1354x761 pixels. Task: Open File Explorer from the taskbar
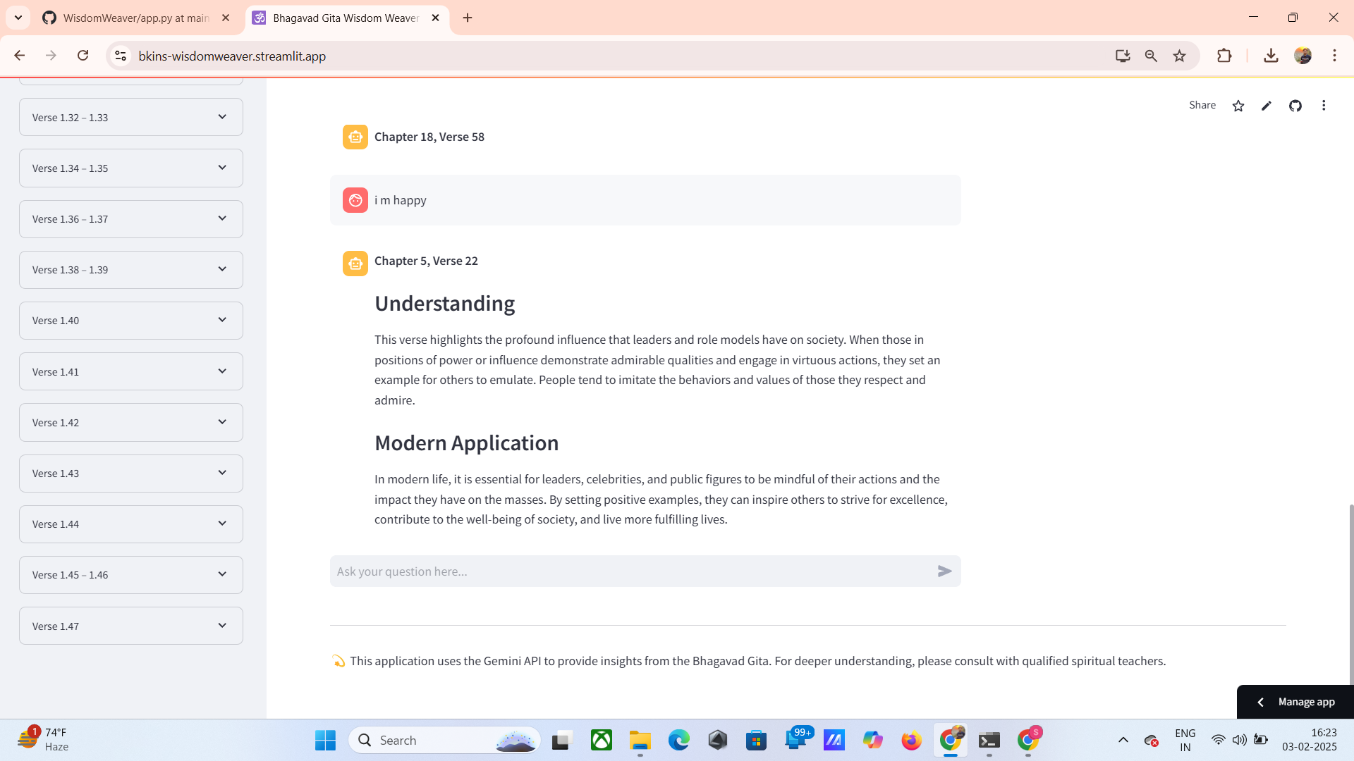(x=640, y=741)
